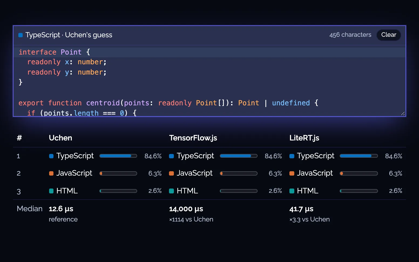Click 'export function centroid' code line
This screenshot has height=262, width=419.
[x=168, y=103]
